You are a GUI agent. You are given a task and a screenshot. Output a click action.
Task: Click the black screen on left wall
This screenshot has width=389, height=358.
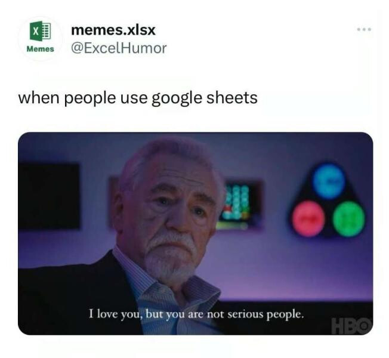[x=50, y=196]
